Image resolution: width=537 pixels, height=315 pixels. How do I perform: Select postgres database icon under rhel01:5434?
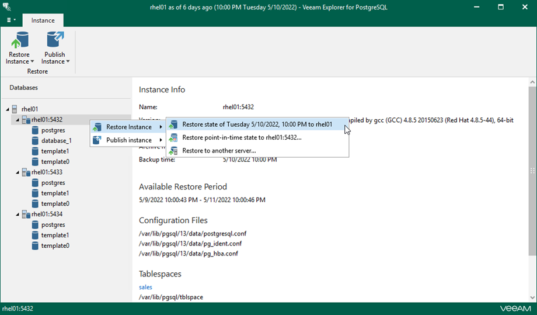click(x=35, y=224)
